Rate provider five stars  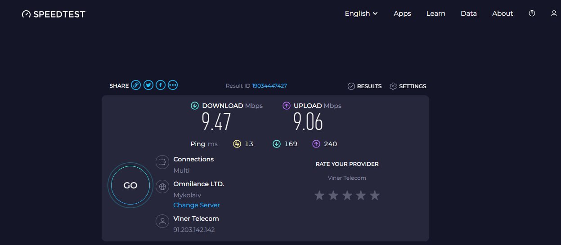tap(375, 195)
